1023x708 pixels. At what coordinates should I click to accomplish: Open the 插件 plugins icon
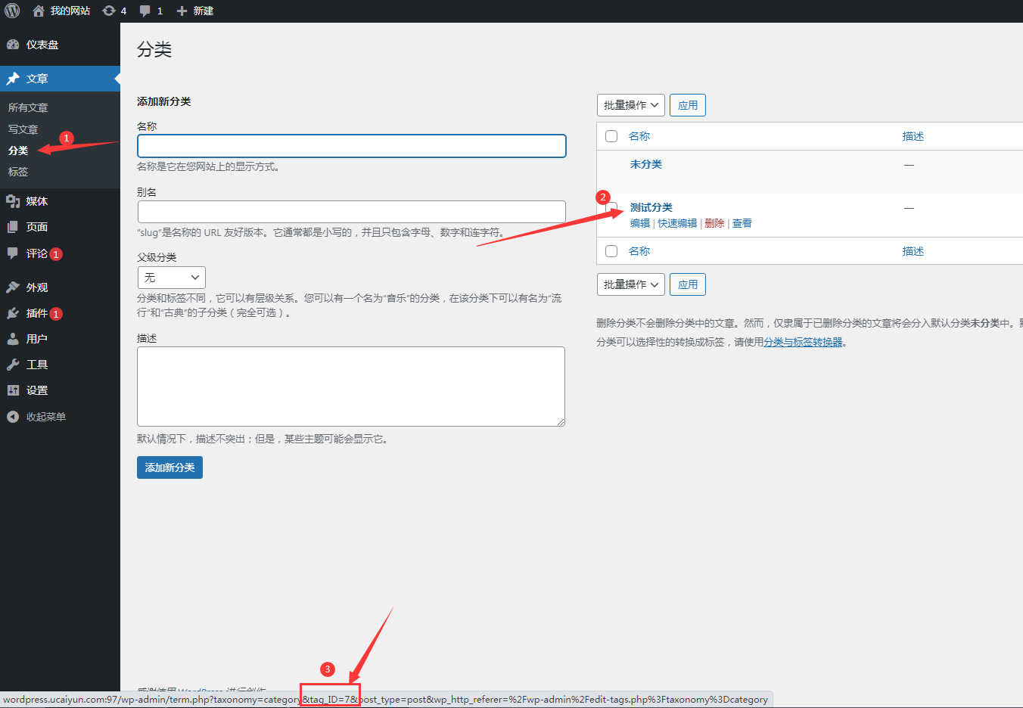pos(13,313)
